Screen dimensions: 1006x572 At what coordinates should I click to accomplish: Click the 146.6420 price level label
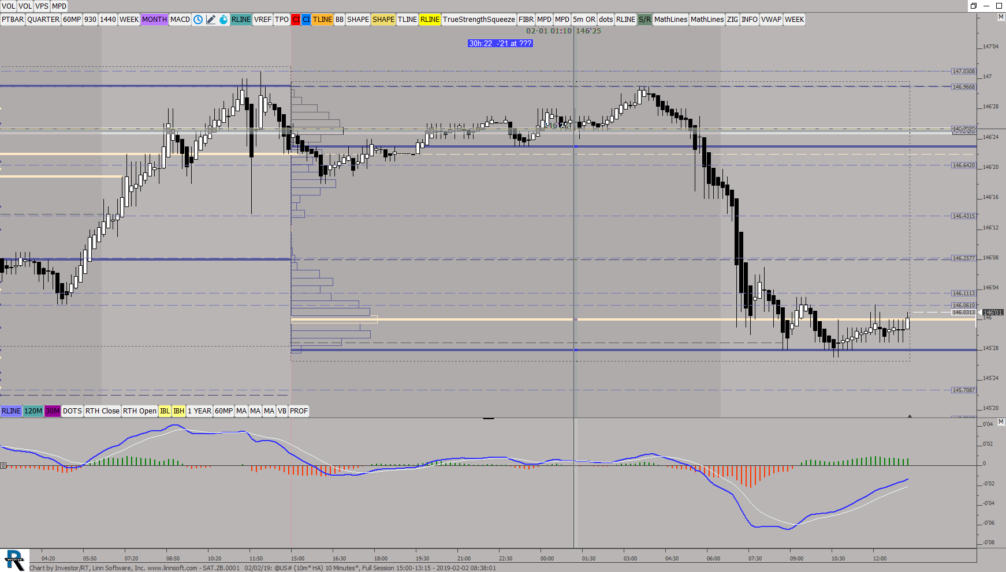click(964, 165)
